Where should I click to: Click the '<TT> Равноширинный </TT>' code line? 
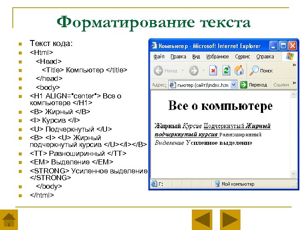78,153
